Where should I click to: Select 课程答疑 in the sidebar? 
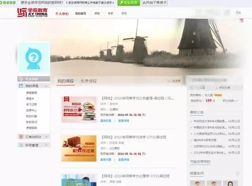31,128
